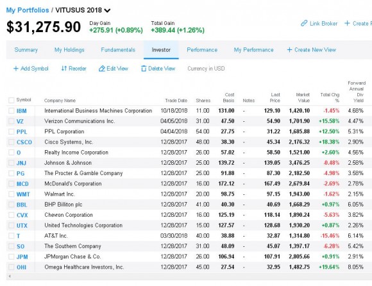Sort by the Company Name column header
Image resolution: width=372 pixels, height=286 pixels.
[x=60, y=101]
